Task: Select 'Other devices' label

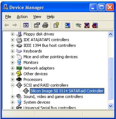Action: click(x=36, y=74)
